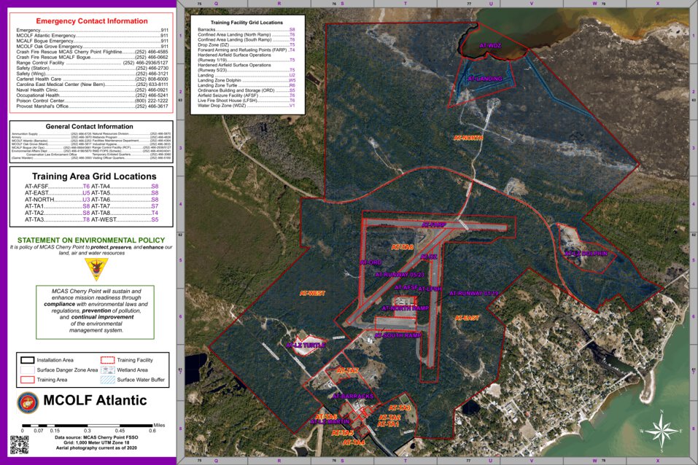Click the AT-WDZ label on the map

[491, 45]
